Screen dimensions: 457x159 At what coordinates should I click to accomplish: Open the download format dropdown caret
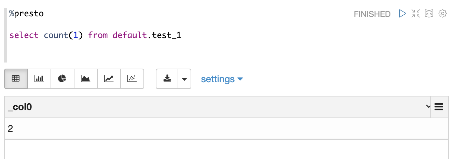(184, 79)
